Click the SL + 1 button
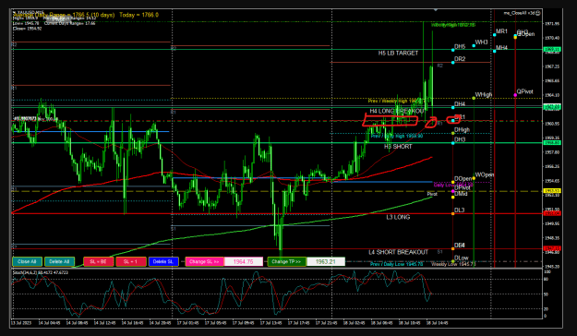Screen dimensions: 577x336 [131, 261]
